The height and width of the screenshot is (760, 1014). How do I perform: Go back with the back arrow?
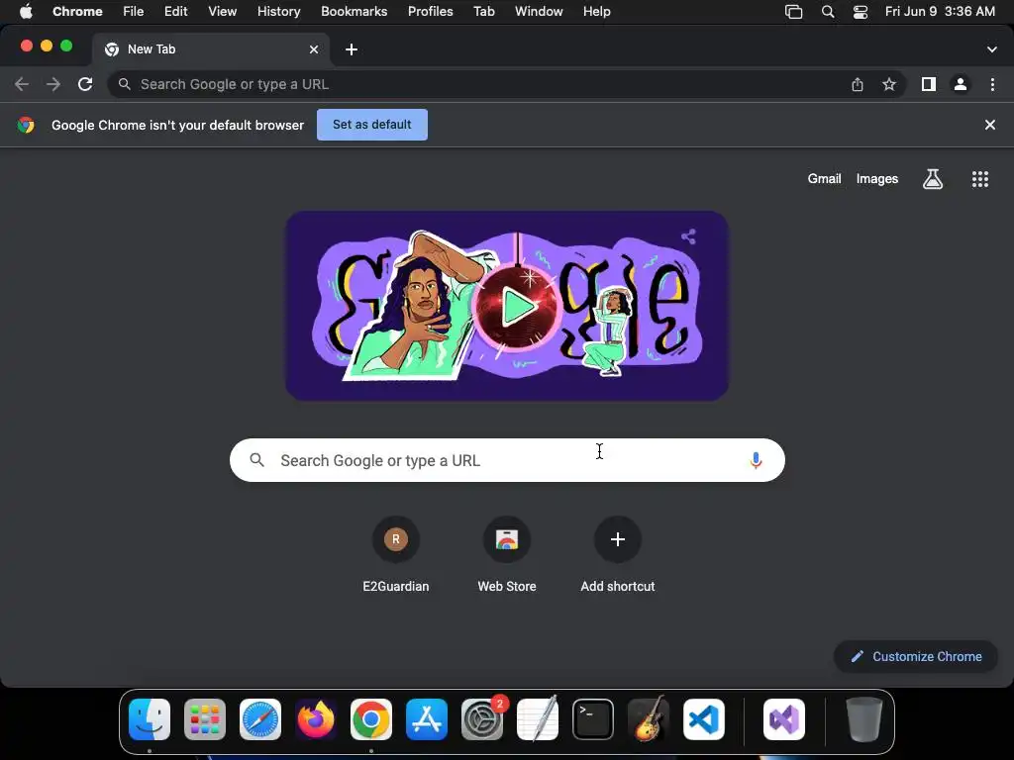point(22,84)
